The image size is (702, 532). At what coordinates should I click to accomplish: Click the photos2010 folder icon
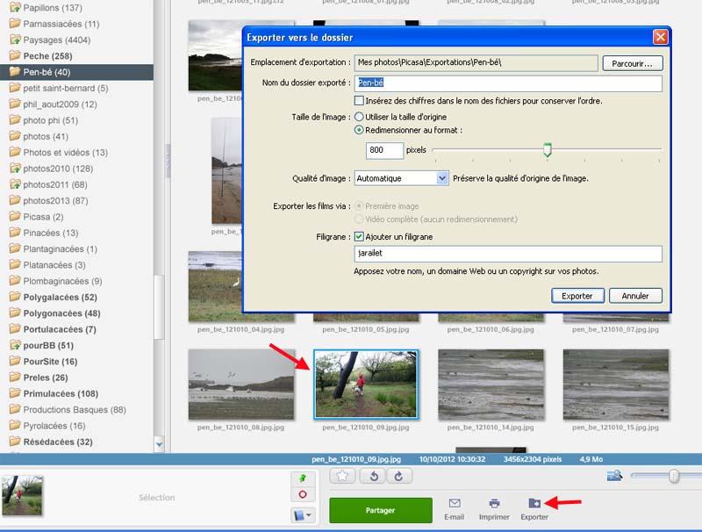(15, 169)
